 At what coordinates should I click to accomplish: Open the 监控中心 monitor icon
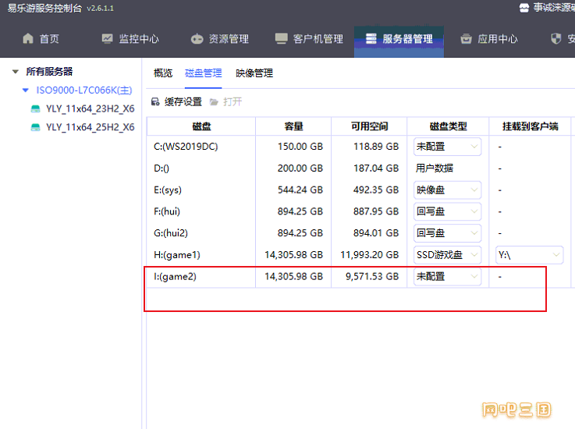pos(107,38)
